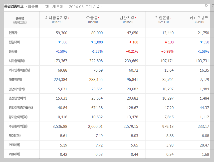This screenshot has height=162, width=214.
Task: Click KB금융 market cap 322,808
Action: point(96,61)
